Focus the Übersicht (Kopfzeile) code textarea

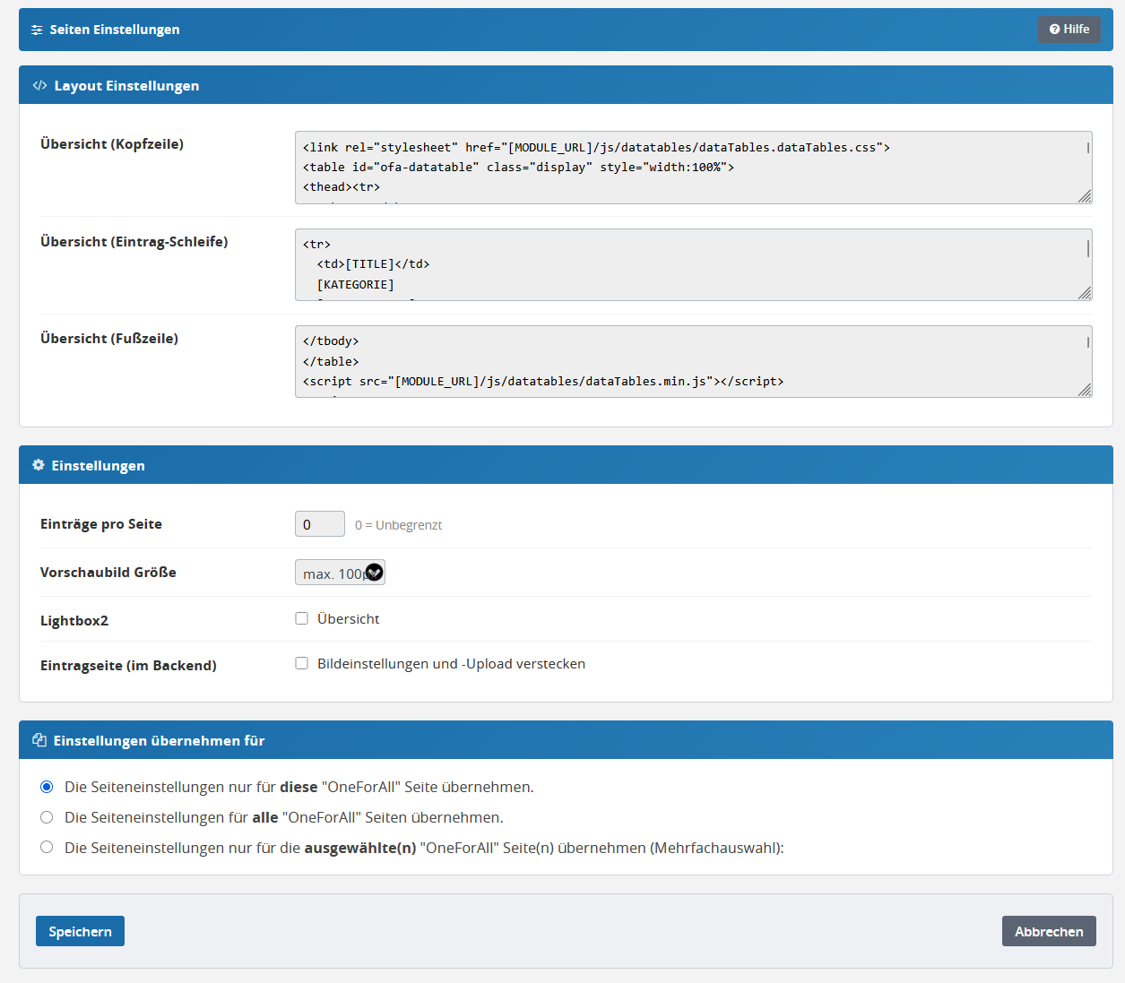(x=693, y=168)
